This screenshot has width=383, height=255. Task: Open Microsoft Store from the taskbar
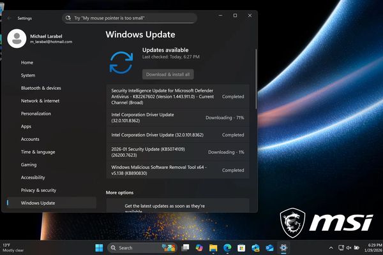[241, 248]
